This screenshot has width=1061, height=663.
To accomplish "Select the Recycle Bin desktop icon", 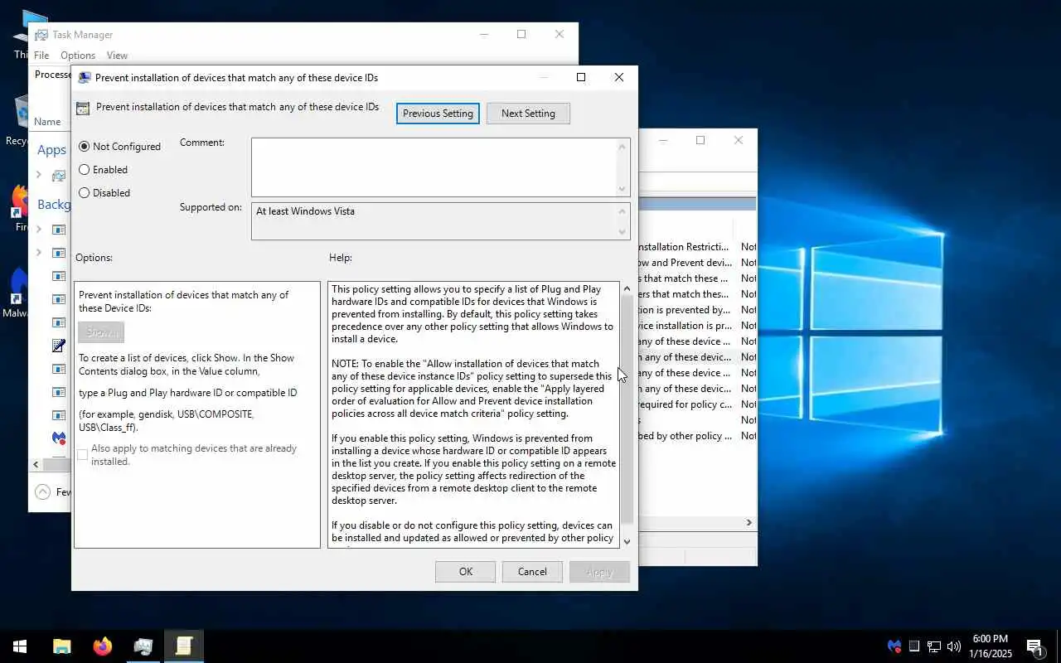I will (18, 120).
